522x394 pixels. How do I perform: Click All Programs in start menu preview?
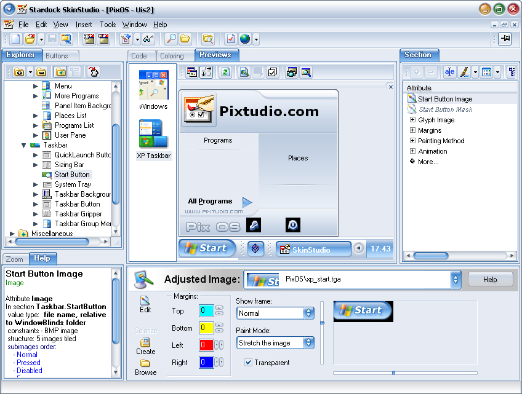[210, 201]
